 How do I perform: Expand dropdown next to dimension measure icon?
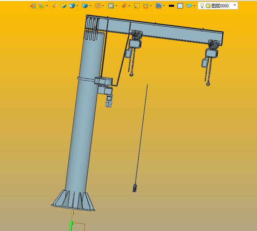[151, 6]
